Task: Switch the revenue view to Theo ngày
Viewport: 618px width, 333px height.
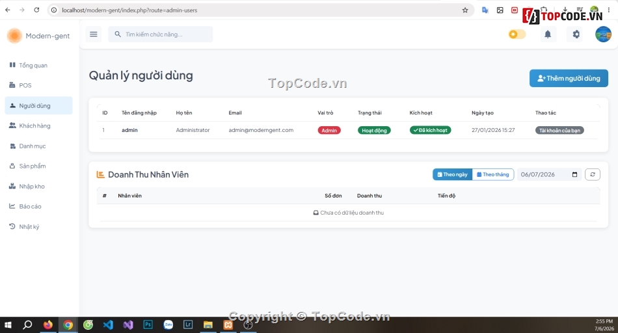Action: point(453,174)
